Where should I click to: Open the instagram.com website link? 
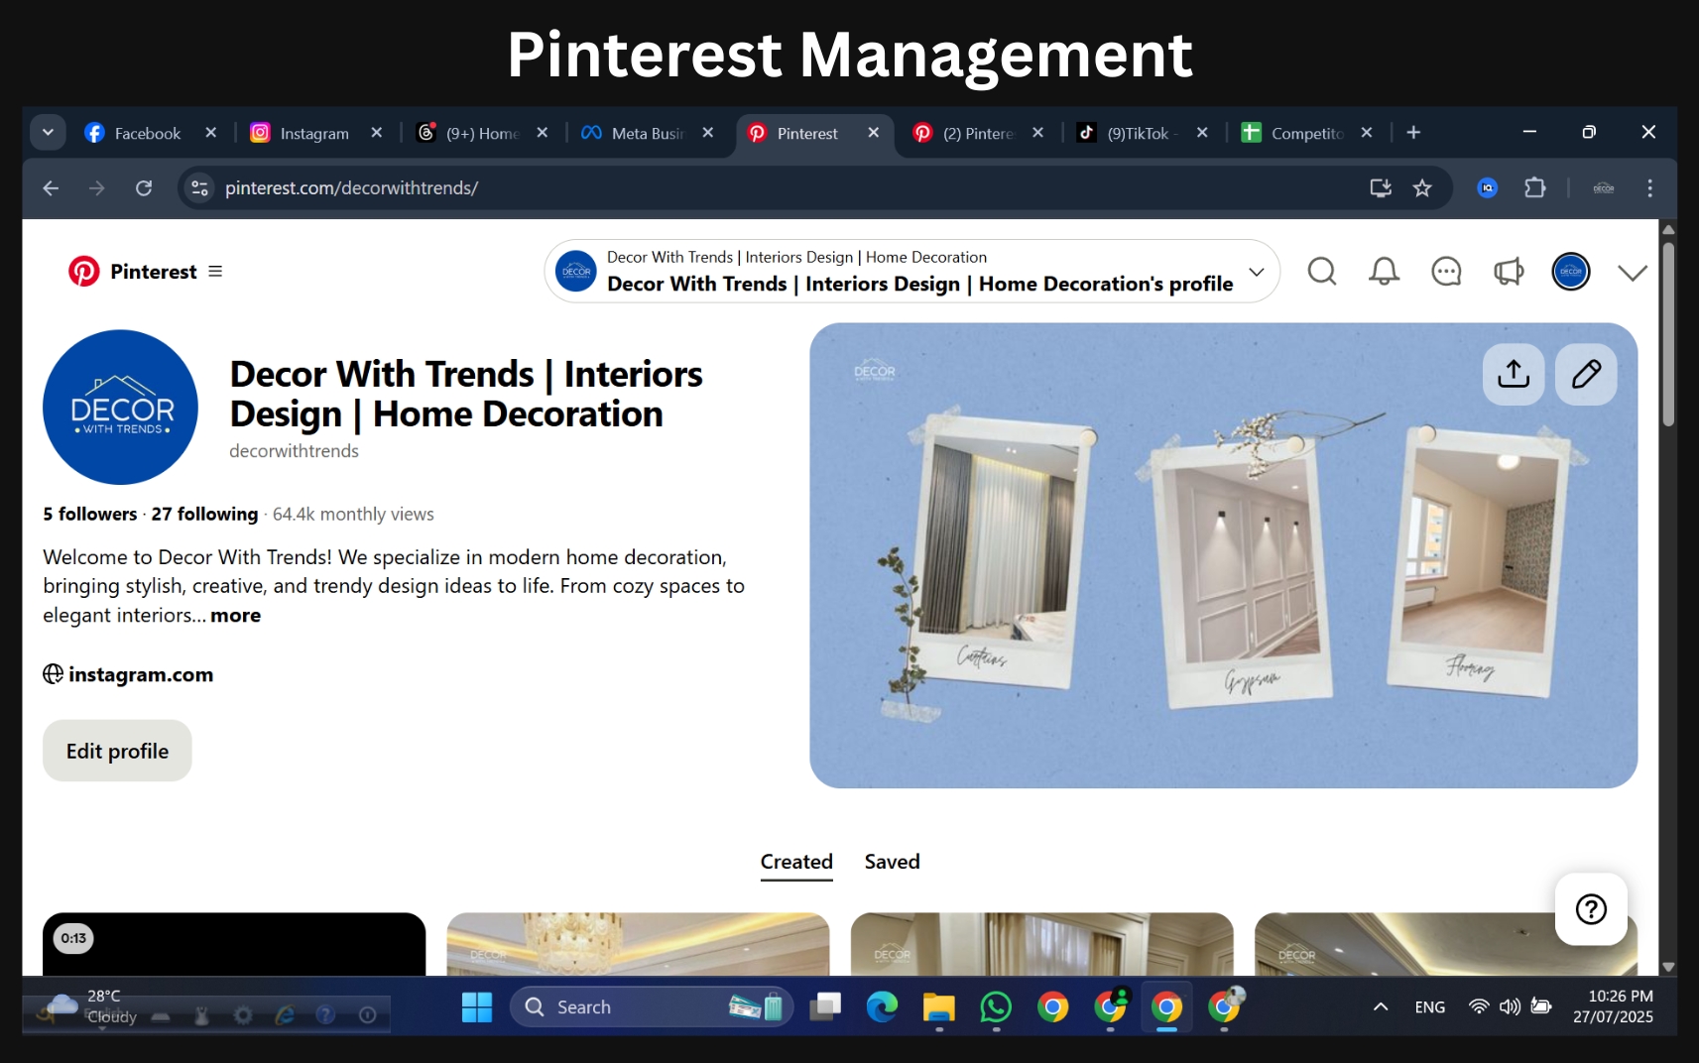[140, 674]
